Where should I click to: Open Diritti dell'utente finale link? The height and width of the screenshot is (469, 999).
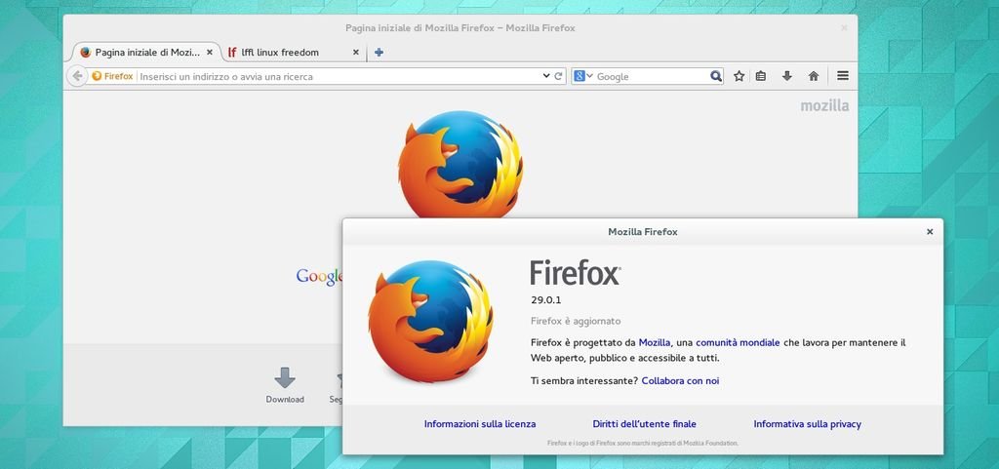coord(644,424)
